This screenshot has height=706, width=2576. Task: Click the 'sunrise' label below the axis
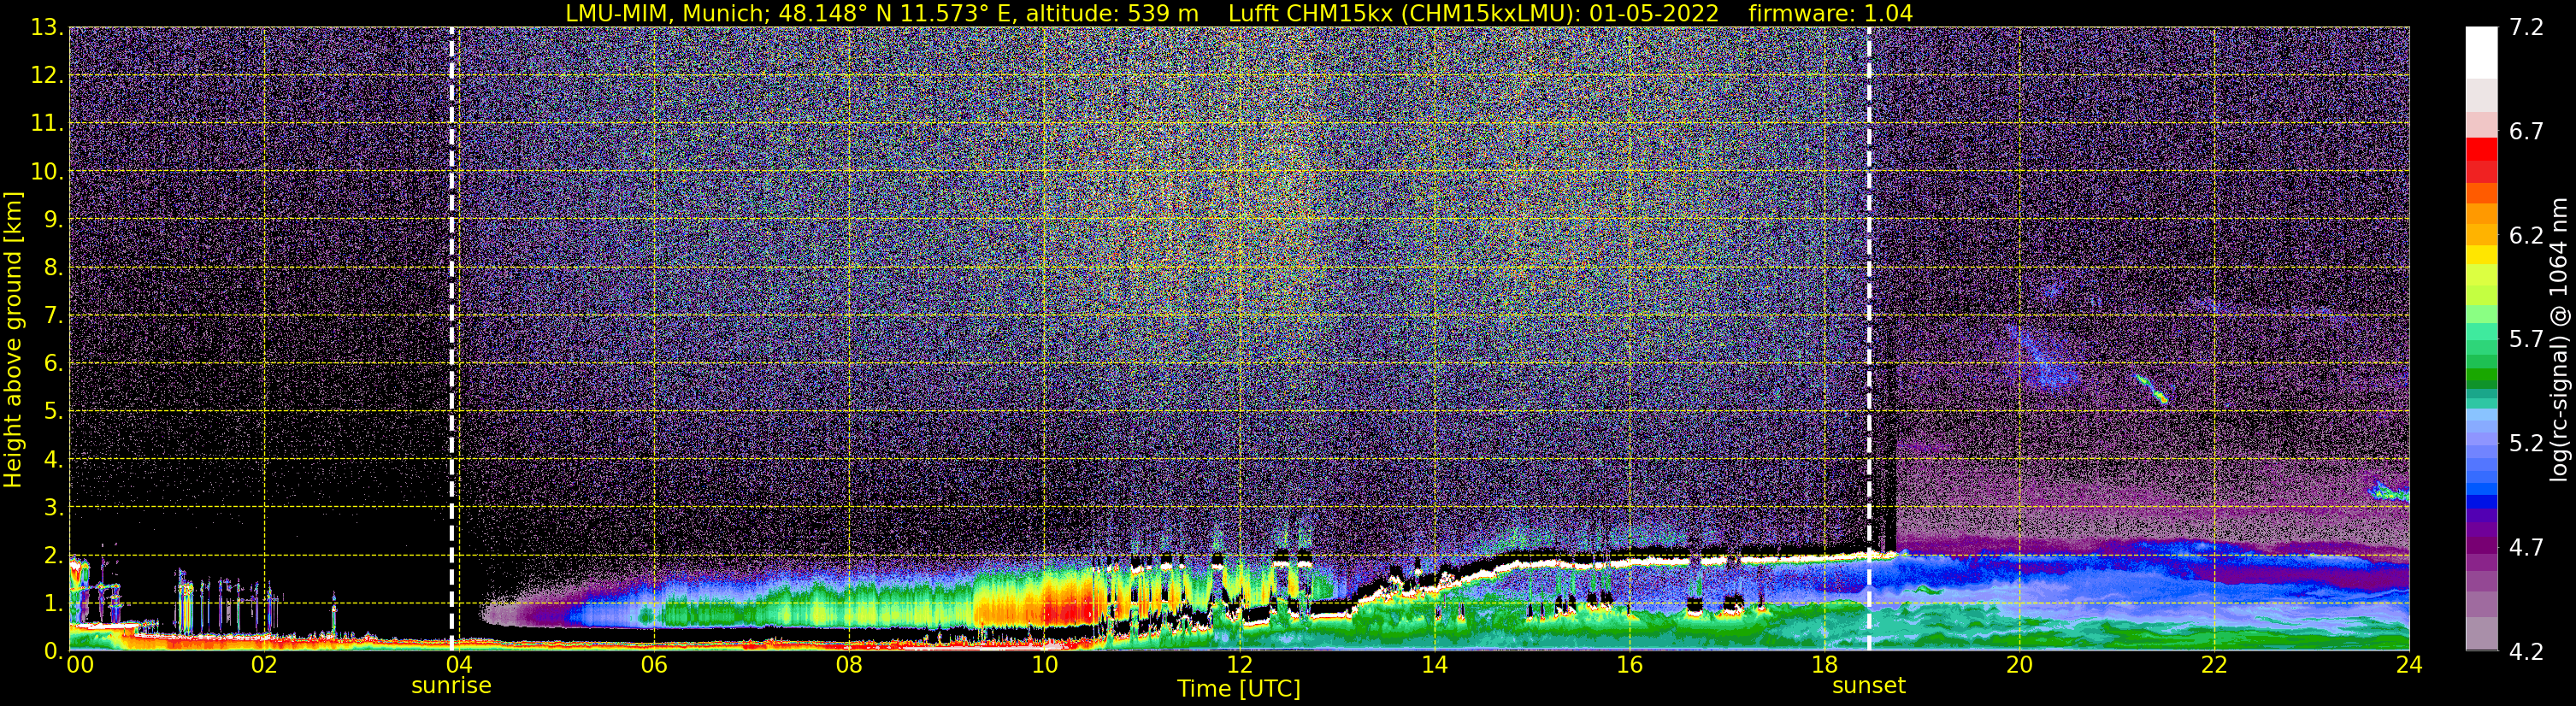(x=451, y=686)
